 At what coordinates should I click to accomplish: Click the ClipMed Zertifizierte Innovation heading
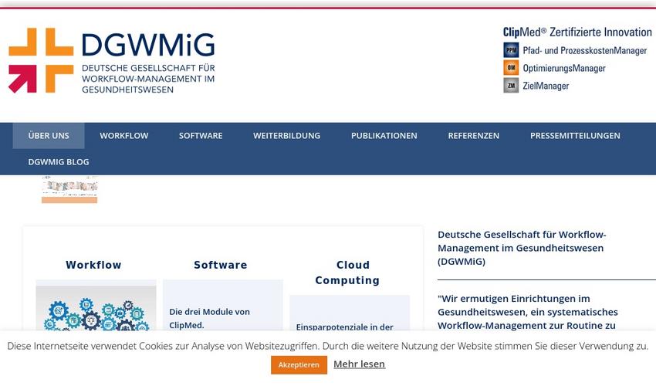(x=577, y=32)
